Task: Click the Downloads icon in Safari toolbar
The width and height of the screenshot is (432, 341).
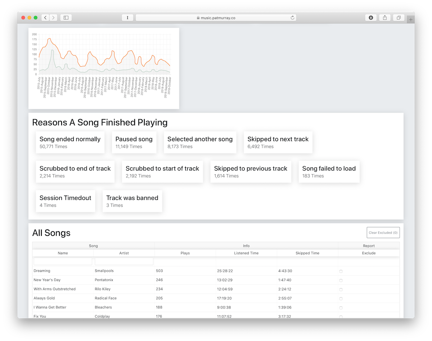Action: pyautogui.click(x=370, y=17)
